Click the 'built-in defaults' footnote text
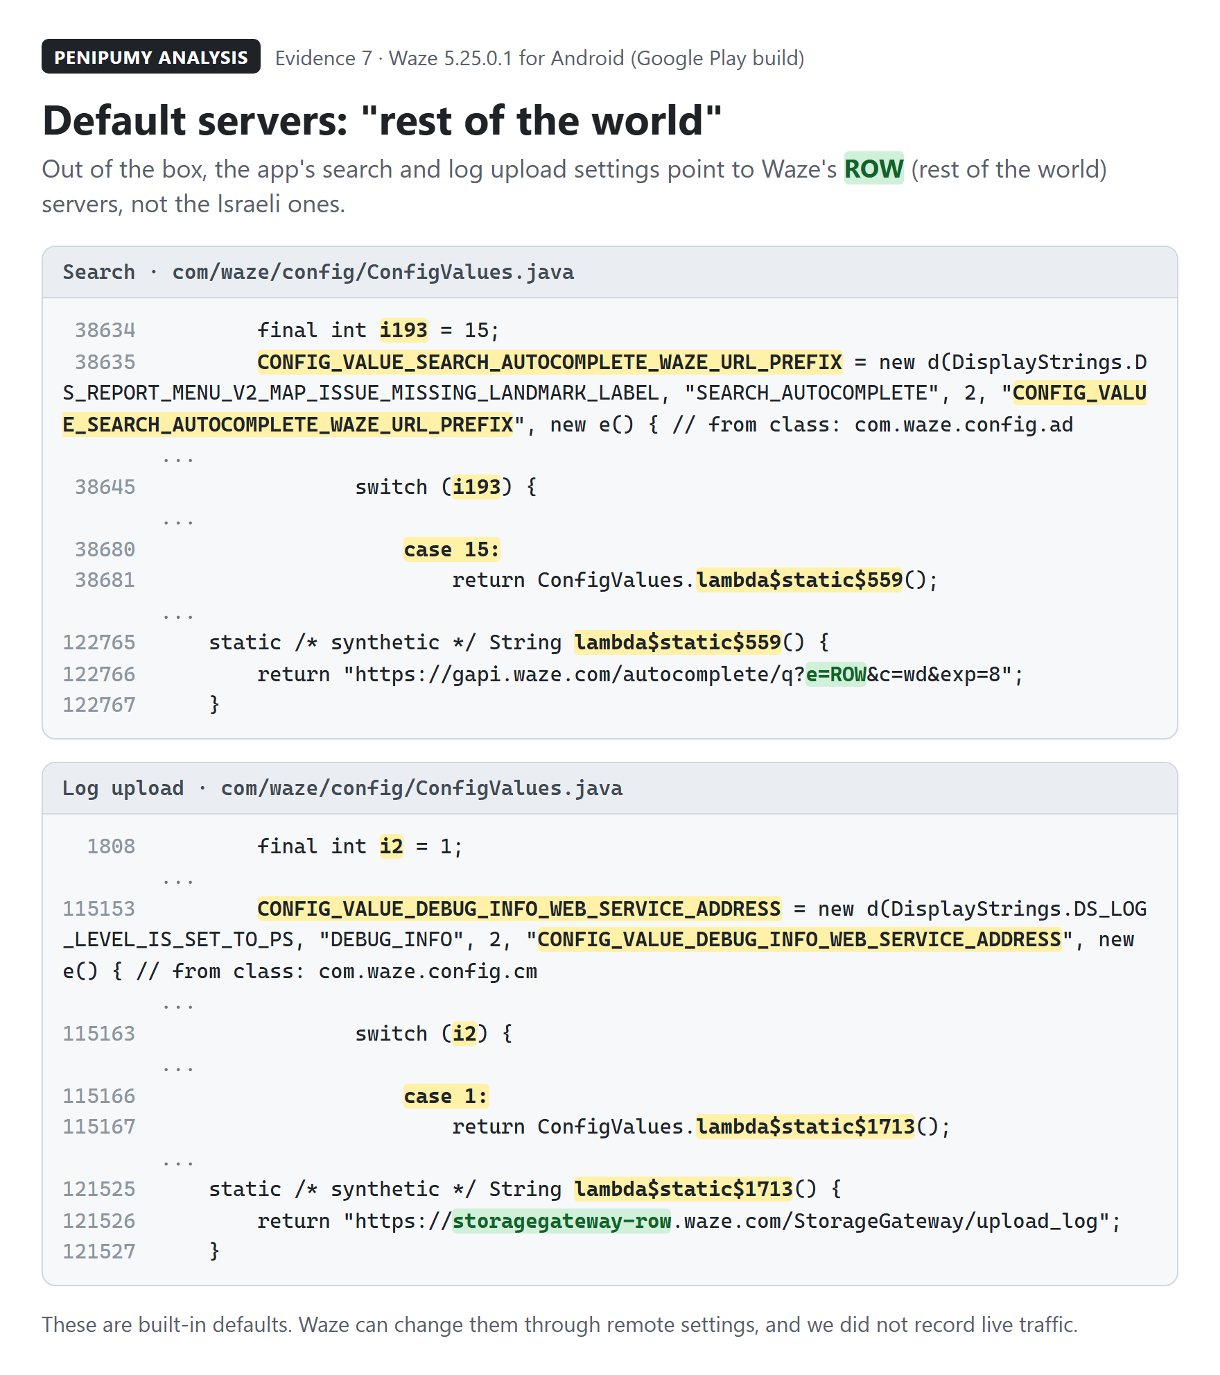 click(x=559, y=1325)
